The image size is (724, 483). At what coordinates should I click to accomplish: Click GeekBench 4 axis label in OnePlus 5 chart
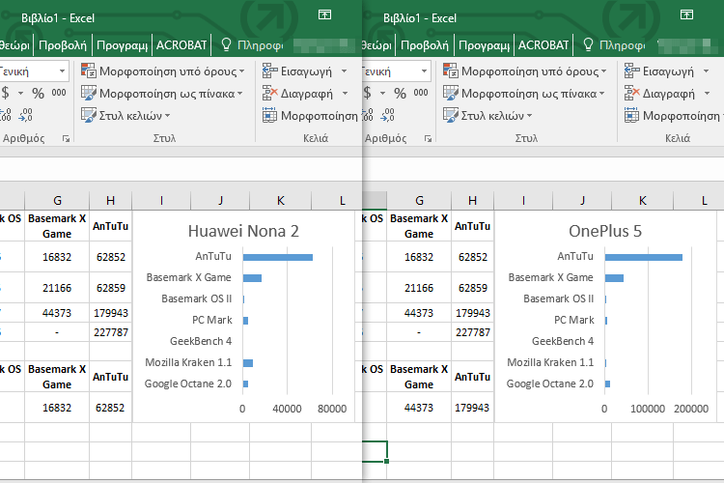pyautogui.click(x=563, y=341)
